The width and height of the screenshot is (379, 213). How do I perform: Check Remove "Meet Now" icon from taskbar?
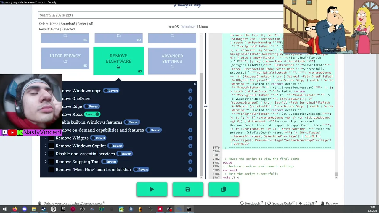tap(52, 170)
